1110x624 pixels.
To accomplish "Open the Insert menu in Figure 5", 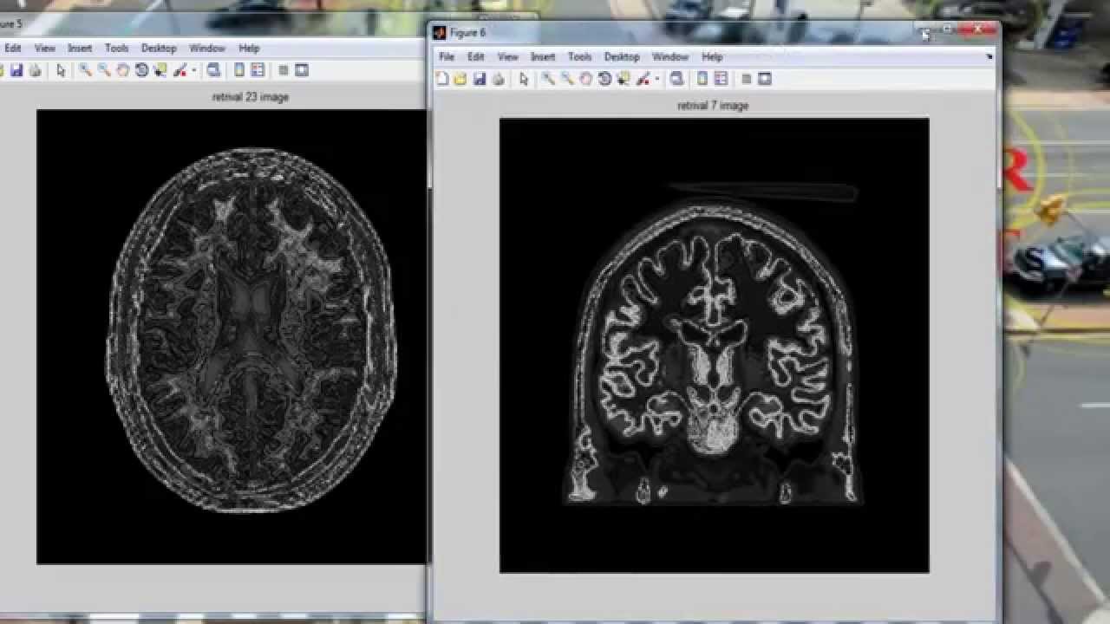I will [x=80, y=49].
